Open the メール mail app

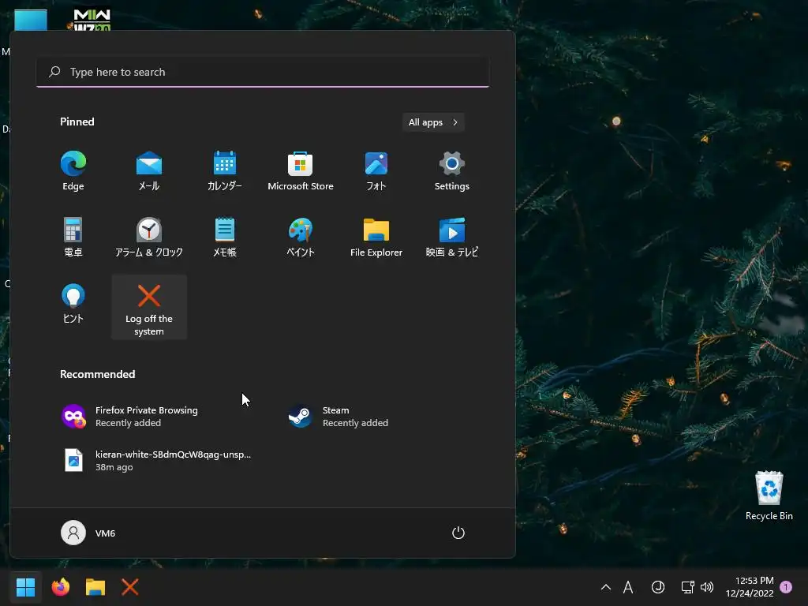[x=149, y=171]
